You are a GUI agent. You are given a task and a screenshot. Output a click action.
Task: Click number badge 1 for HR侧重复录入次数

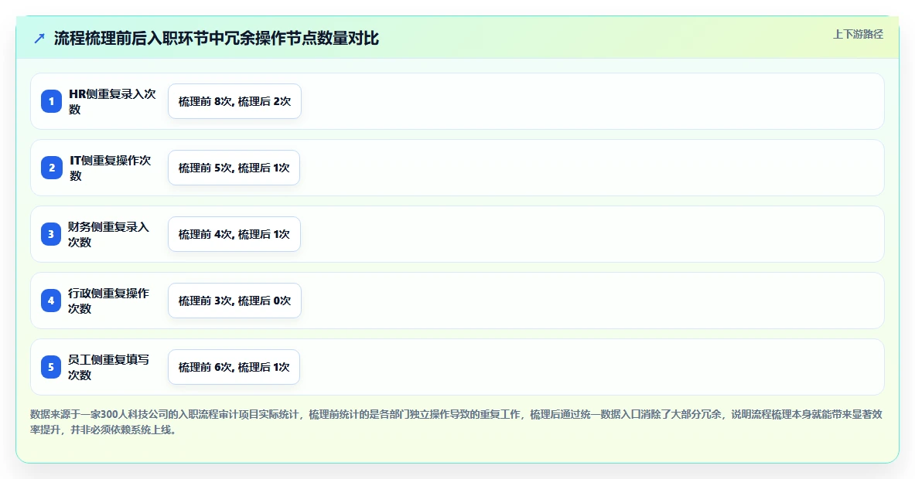pos(51,101)
